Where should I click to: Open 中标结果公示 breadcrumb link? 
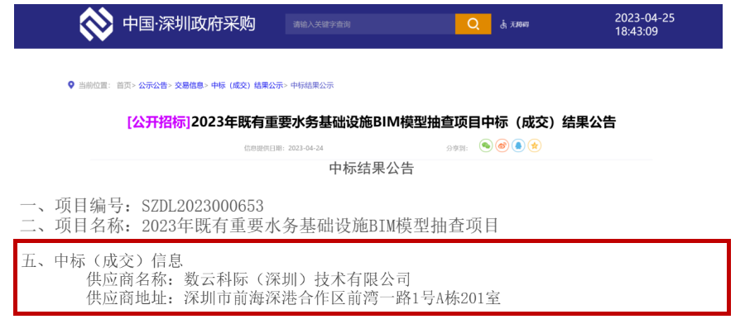pyautogui.click(x=312, y=85)
